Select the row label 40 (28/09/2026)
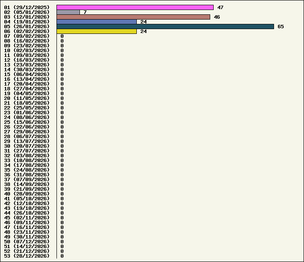The image size is (304, 262). [x=27, y=194]
